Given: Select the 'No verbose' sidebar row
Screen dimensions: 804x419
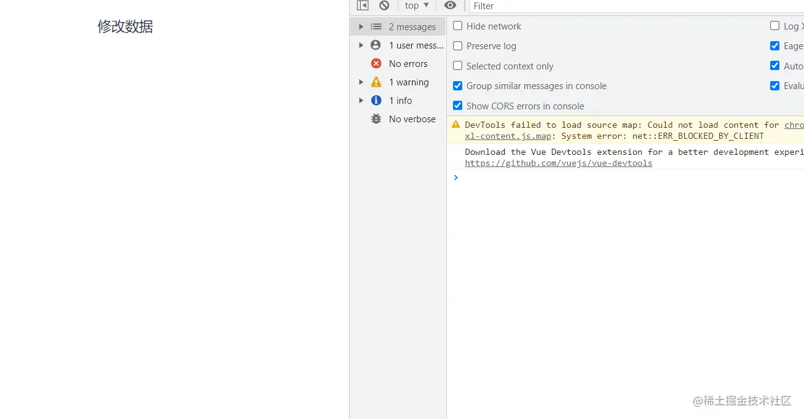Looking at the screenshot, I should coord(398,119).
